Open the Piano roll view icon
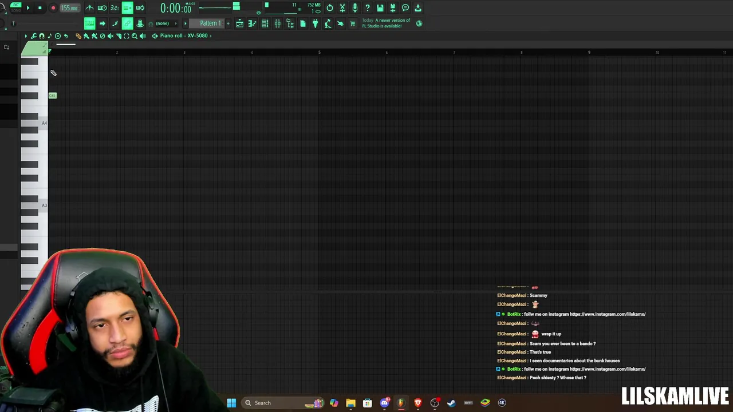This screenshot has height=412, width=733. 253,23
